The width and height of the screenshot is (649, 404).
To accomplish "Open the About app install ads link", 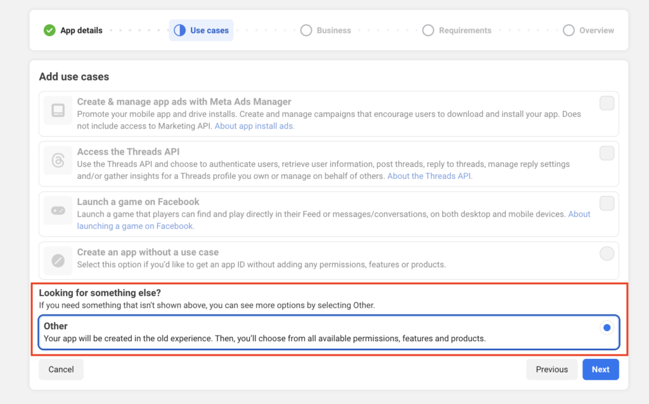I will coord(254,126).
